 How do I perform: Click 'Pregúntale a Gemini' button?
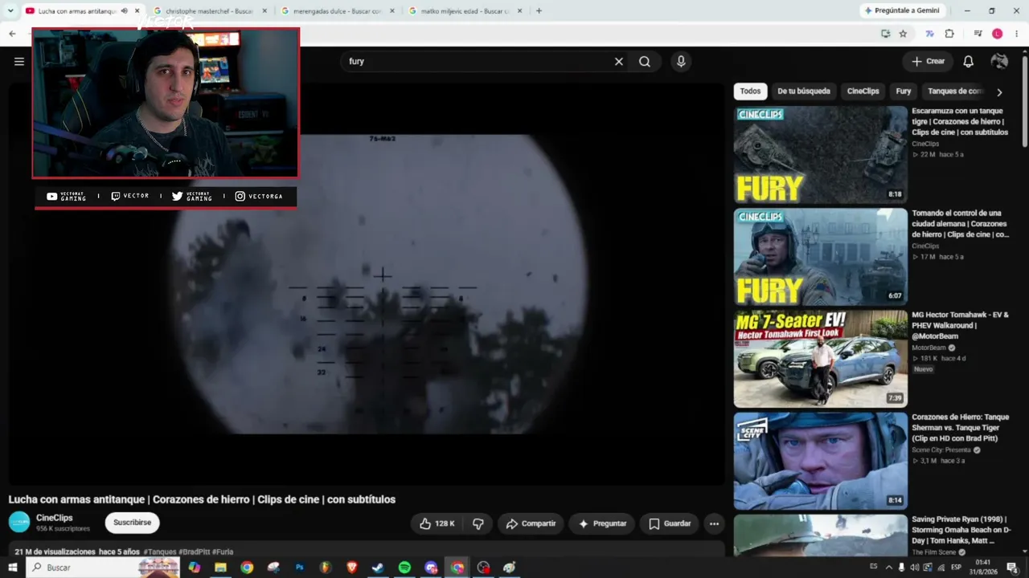(901, 10)
